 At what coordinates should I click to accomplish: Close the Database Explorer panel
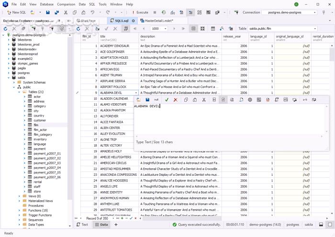[x=68, y=21]
